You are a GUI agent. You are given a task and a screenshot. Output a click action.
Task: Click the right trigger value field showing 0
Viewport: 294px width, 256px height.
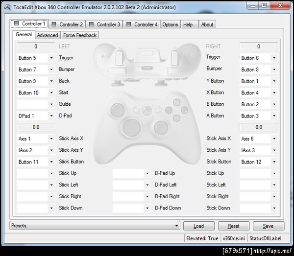pos(259,47)
